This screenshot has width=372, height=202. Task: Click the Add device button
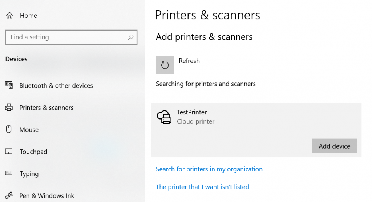[335, 146]
